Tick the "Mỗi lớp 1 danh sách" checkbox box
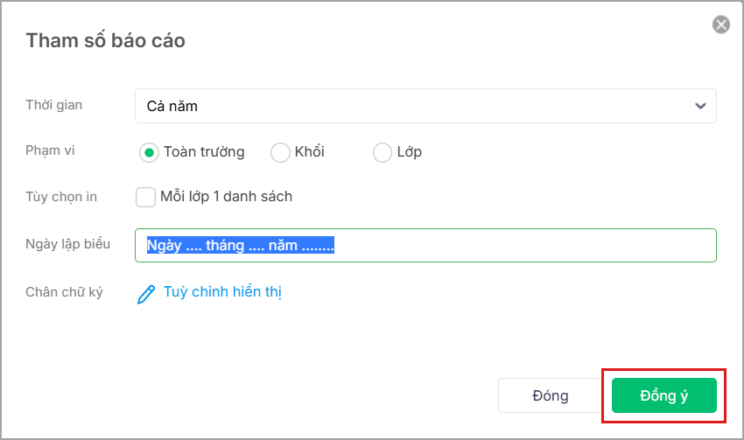The width and height of the screenshot is (744, 440). pos(146,197)
